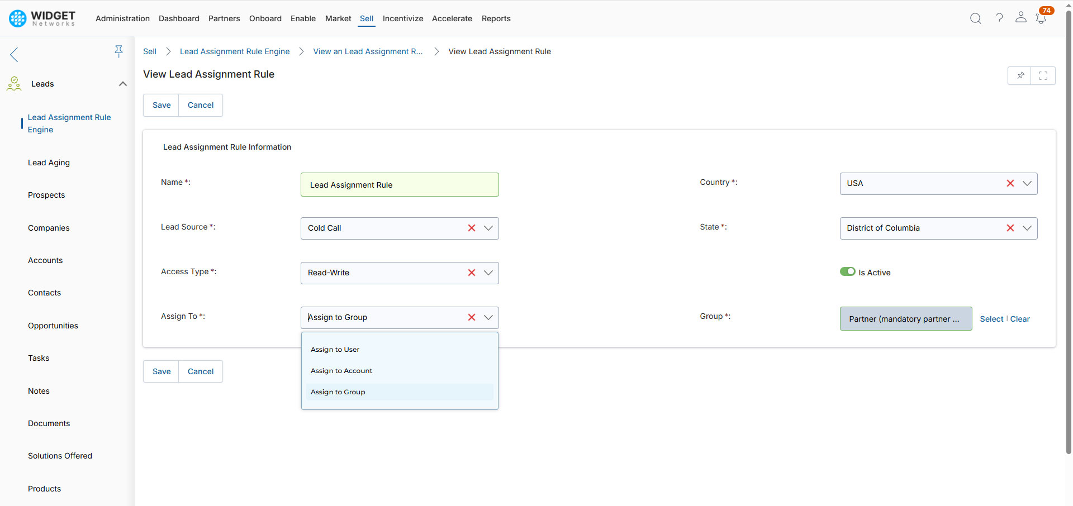Clear the Assign To selection
The height and width of the screenshot is (506, 1073).
pyautogui.click(x=472, y=317)
